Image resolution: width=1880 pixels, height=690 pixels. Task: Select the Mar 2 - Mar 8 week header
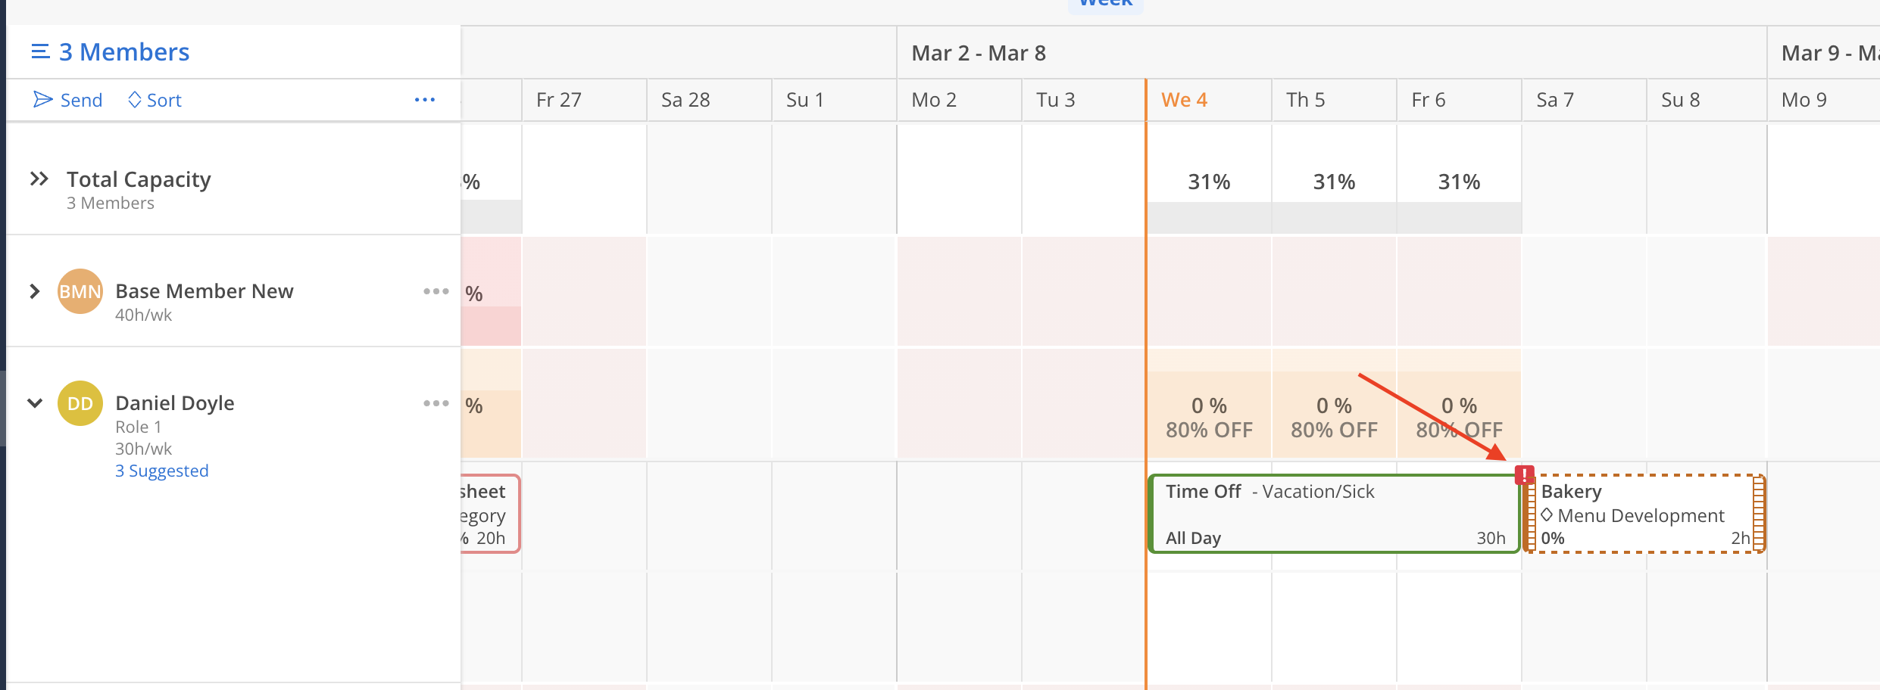click(x=979, y=53)
